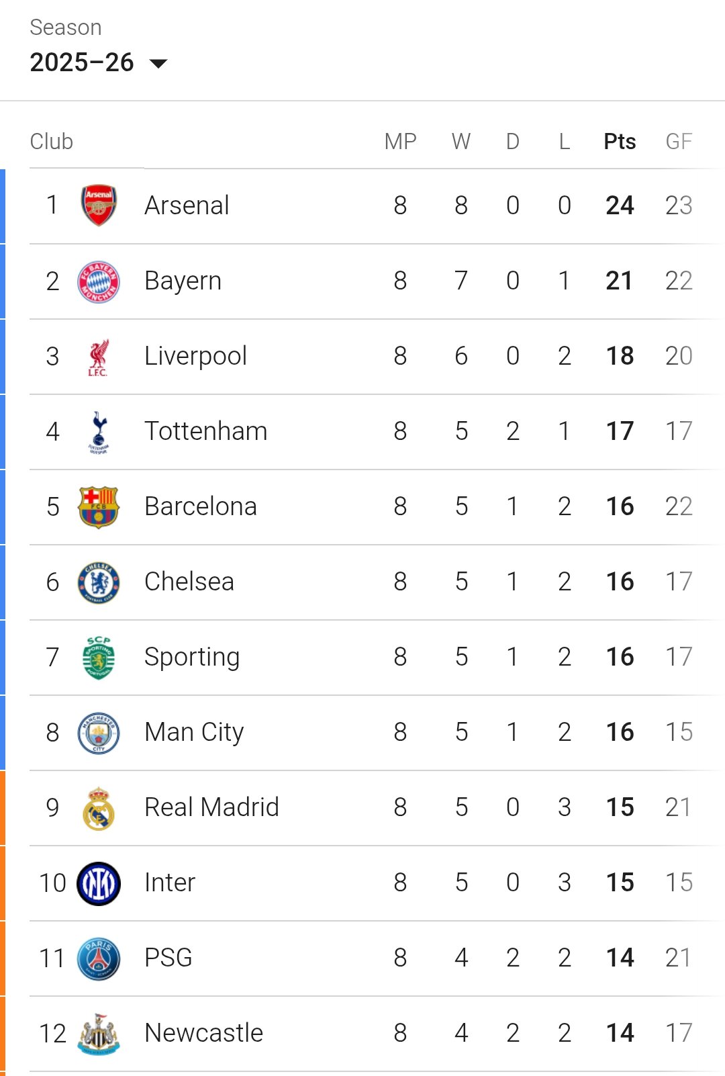The height and width of the screenshot is (1076, 725).
Task: Click the Inter Milan crest
Action: [x=99, y=883]
